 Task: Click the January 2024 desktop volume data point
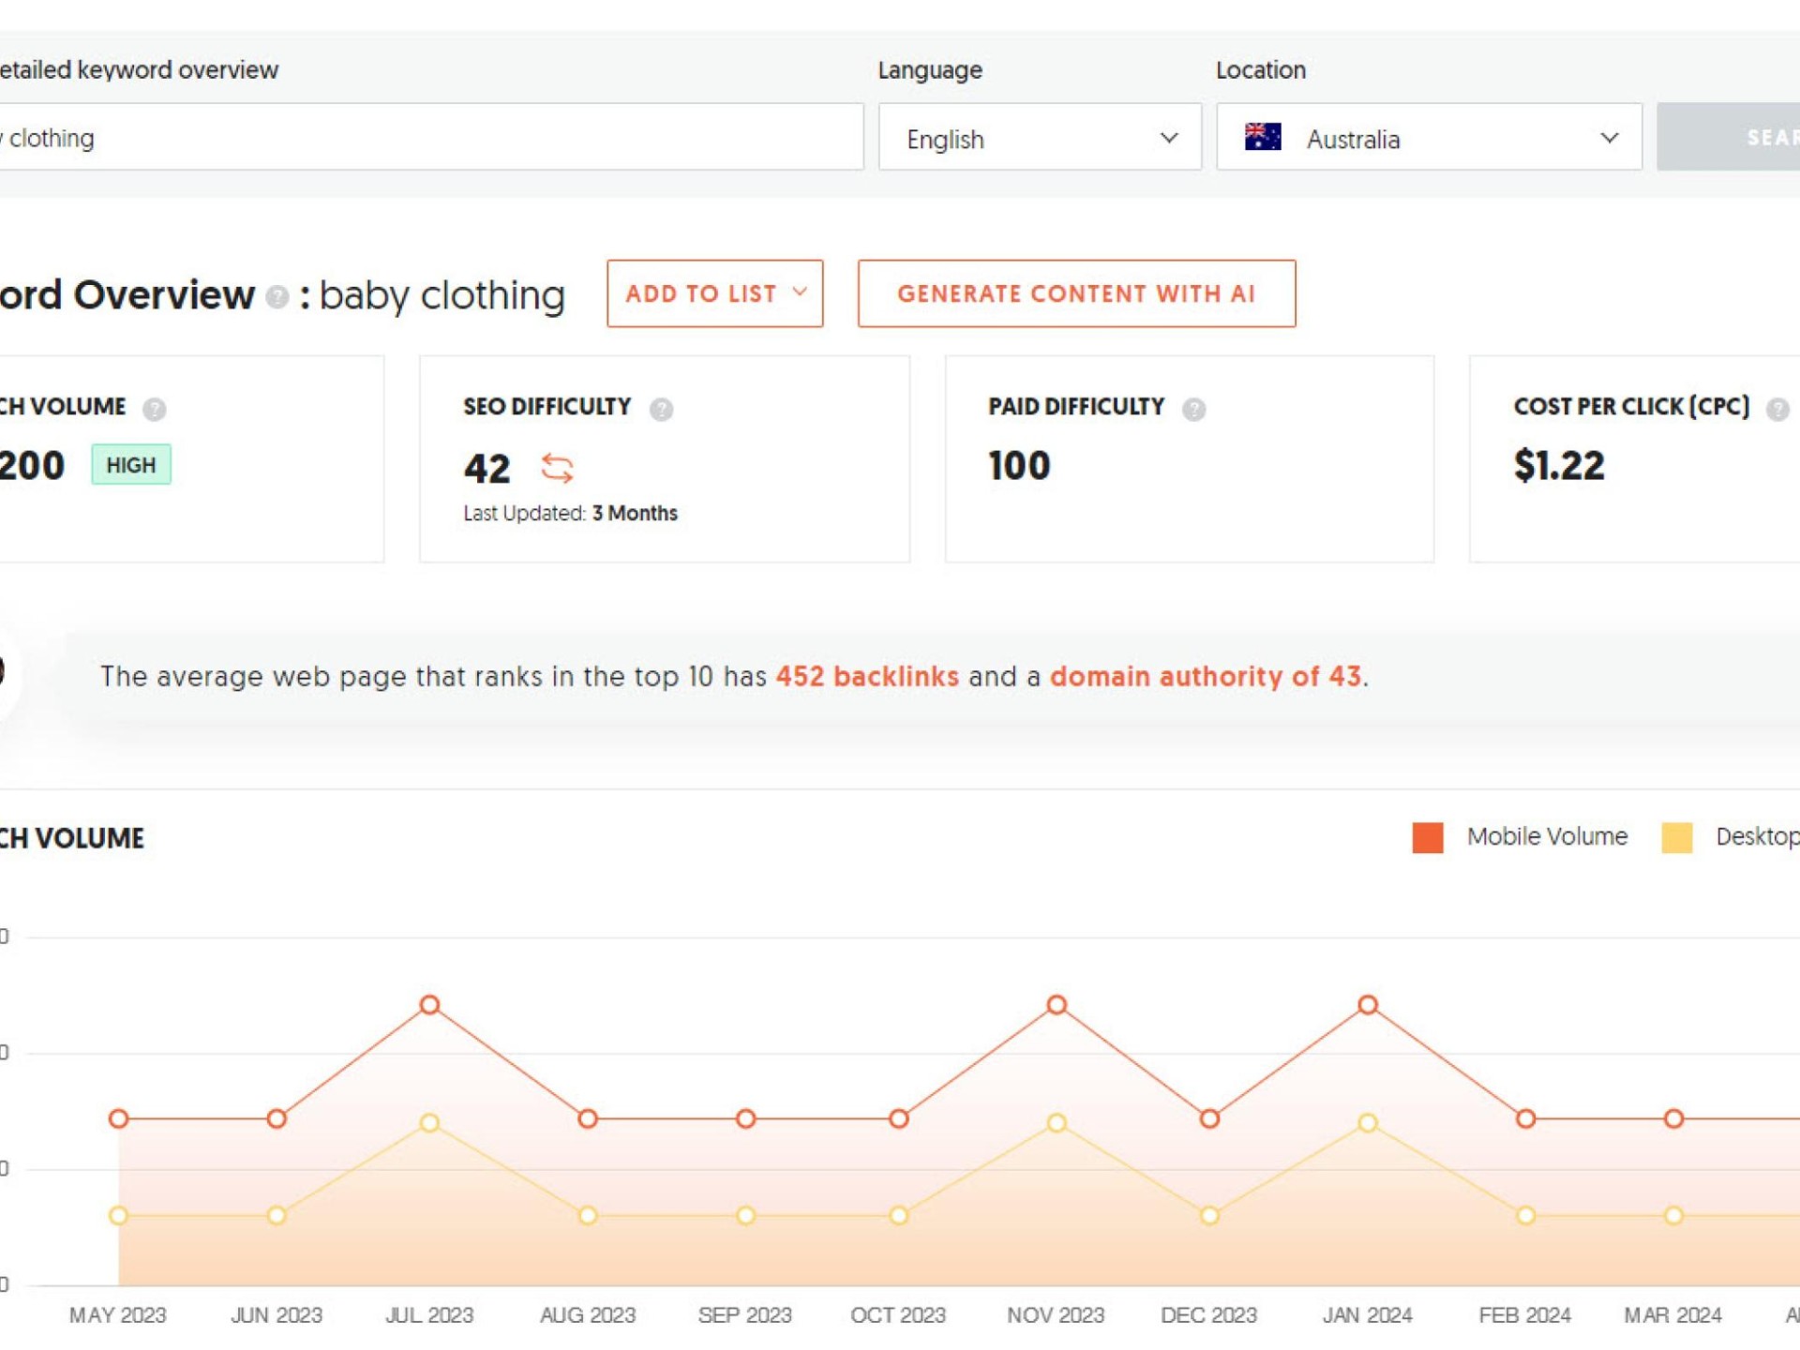pyautogui.click(x=1368, y=1122)
